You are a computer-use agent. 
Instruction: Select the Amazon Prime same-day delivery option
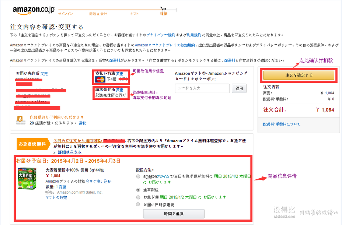[x=138, y=176]
